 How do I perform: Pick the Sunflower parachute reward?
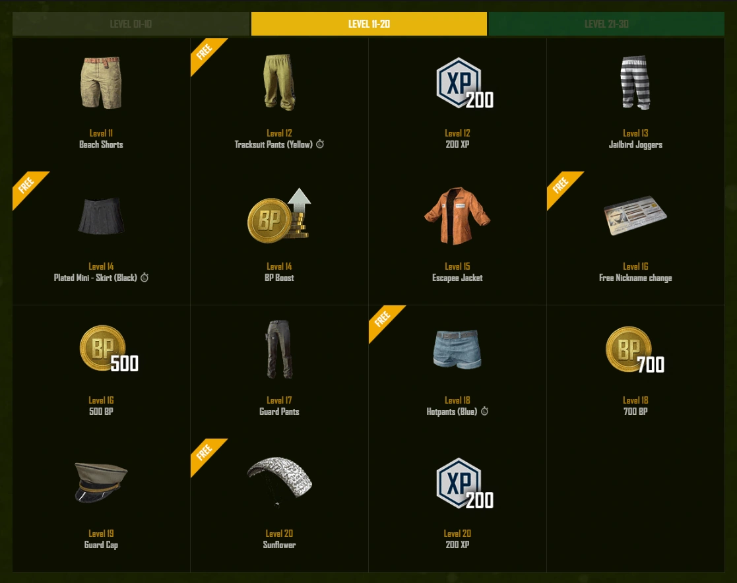coord(279,483)
